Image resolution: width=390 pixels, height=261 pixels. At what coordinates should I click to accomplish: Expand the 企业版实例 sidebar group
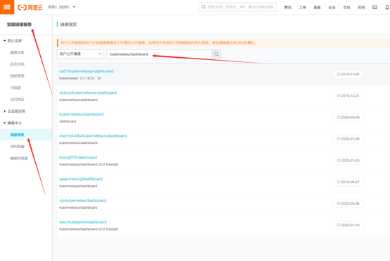14,111
